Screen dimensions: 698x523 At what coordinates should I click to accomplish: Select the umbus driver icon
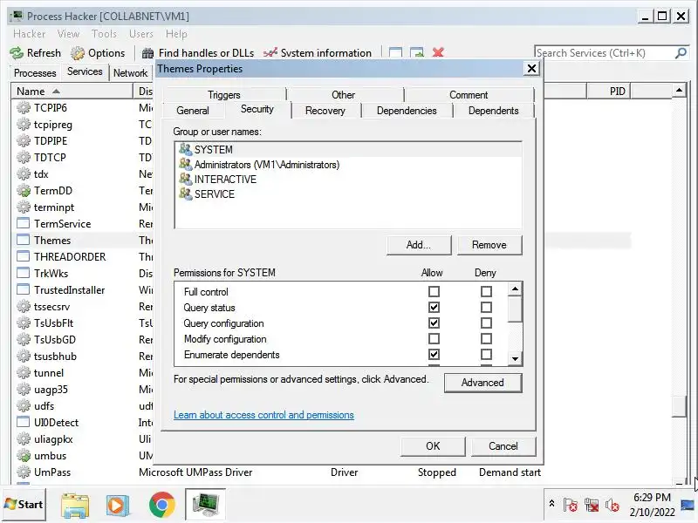coord(24,455)
